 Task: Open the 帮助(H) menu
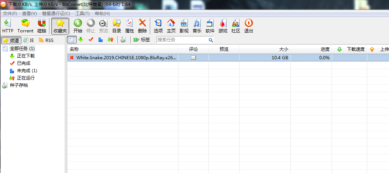(102, 14)
